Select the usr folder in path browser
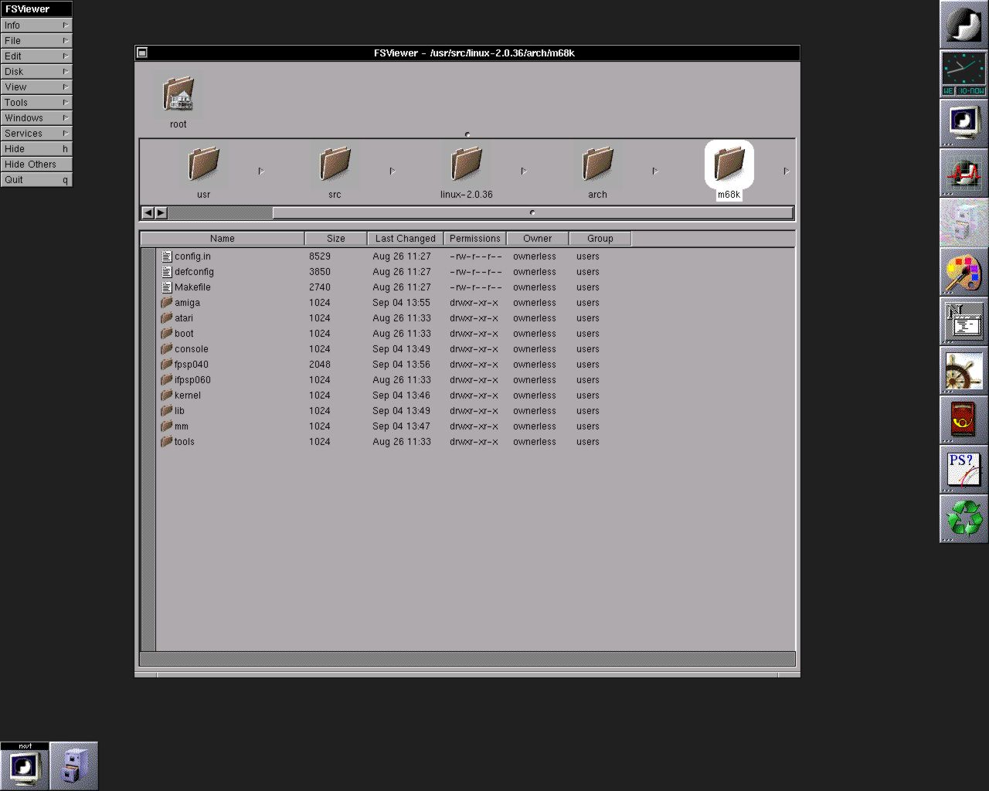Screen dimensions: 989x791 point(204,164)
